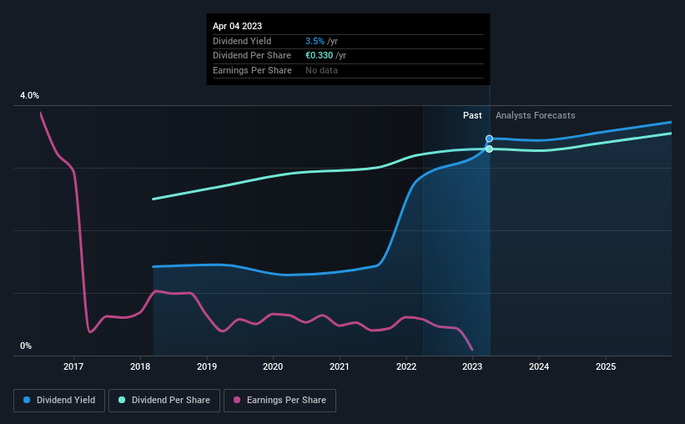This screenshot has height=424, width=685.
Task: Click the Past section label
Action: 472,115
